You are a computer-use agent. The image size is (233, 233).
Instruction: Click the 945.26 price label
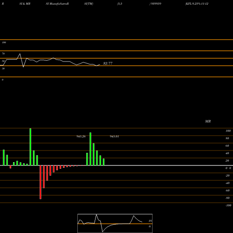click(x=81, y=137)
